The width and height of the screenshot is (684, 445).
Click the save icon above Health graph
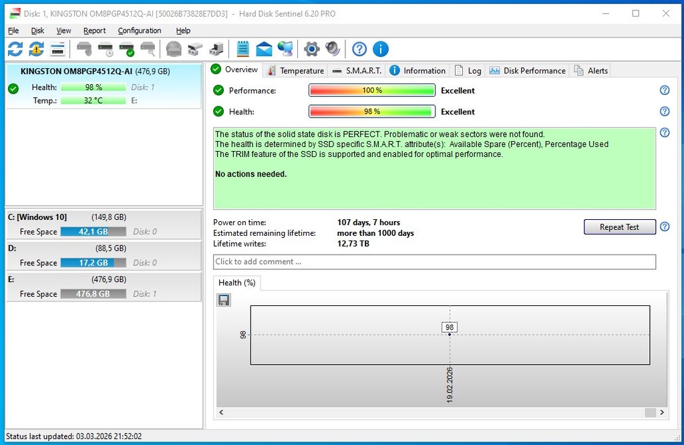(x=224, y=300)
